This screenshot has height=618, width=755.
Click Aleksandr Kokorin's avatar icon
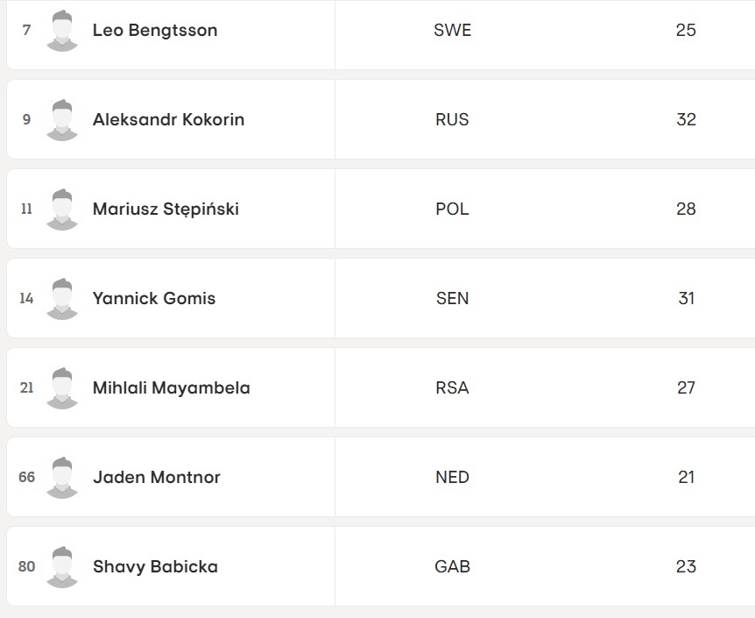(62, 120)
